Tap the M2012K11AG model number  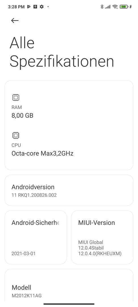coord(27,296)
